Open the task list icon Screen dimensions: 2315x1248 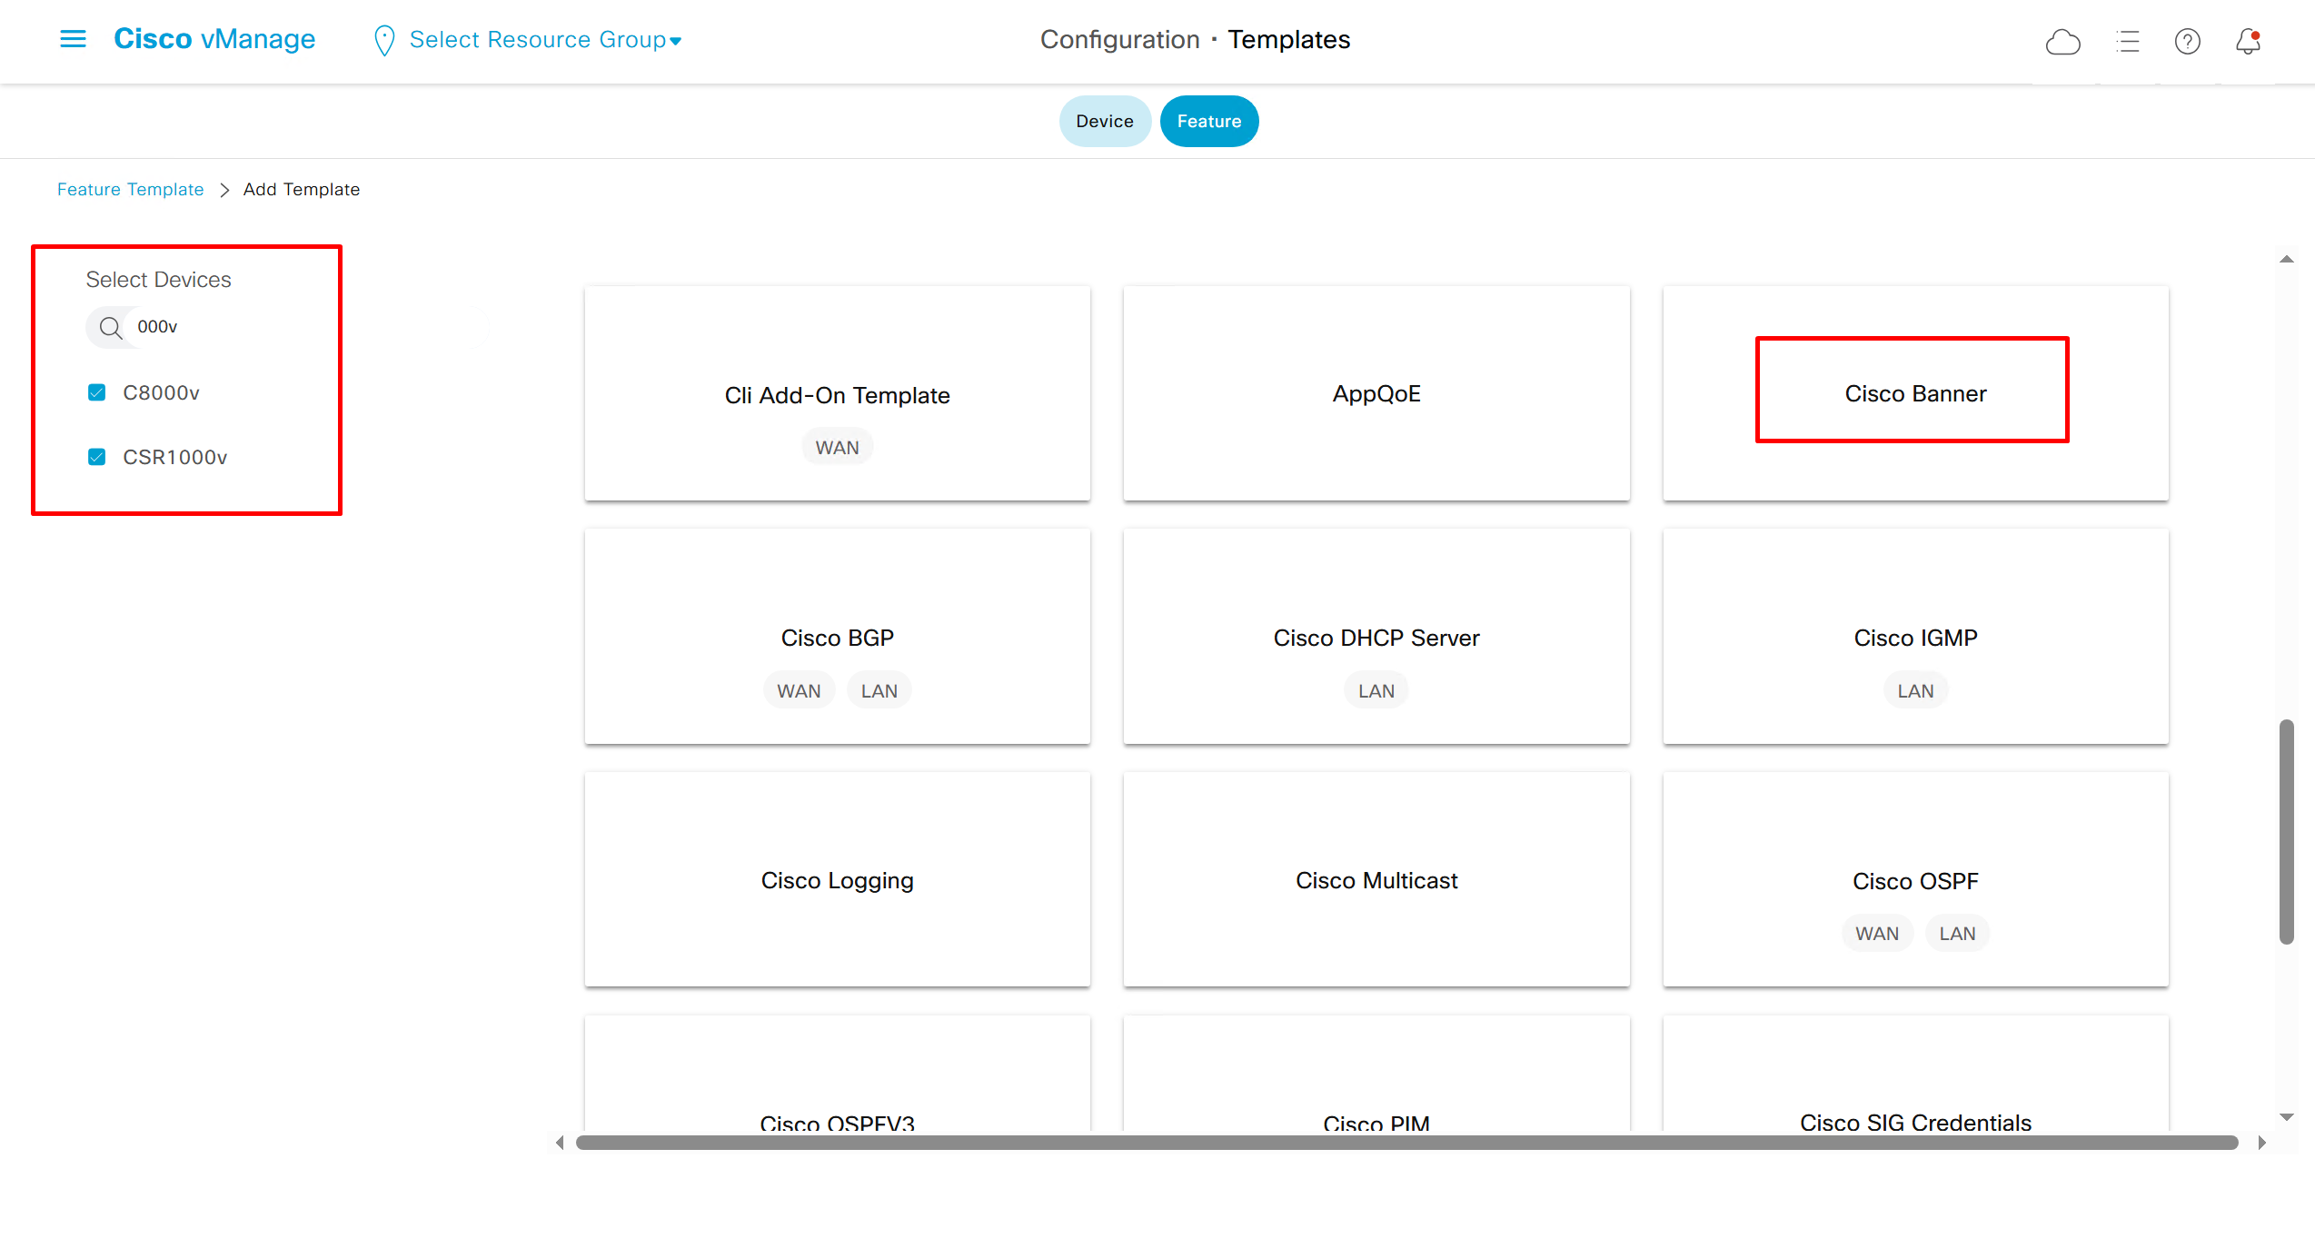(2128, 42)
